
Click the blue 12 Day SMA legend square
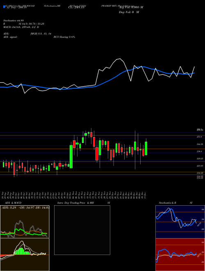(x=4, y=7)
